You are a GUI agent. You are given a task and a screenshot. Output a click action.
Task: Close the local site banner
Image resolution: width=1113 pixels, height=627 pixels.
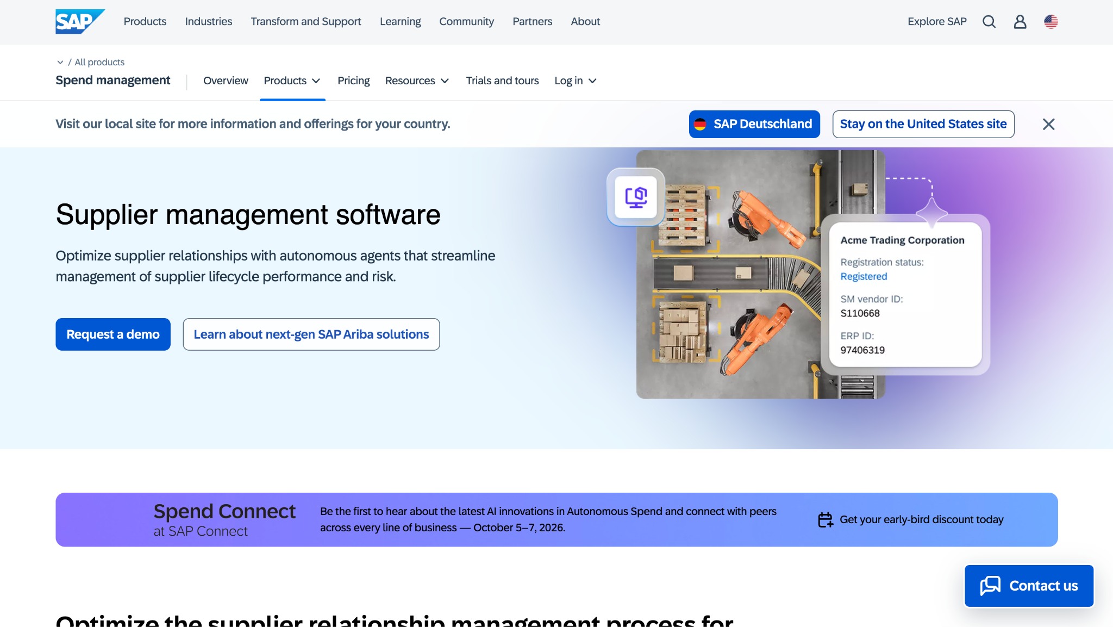coord(1049,124)
